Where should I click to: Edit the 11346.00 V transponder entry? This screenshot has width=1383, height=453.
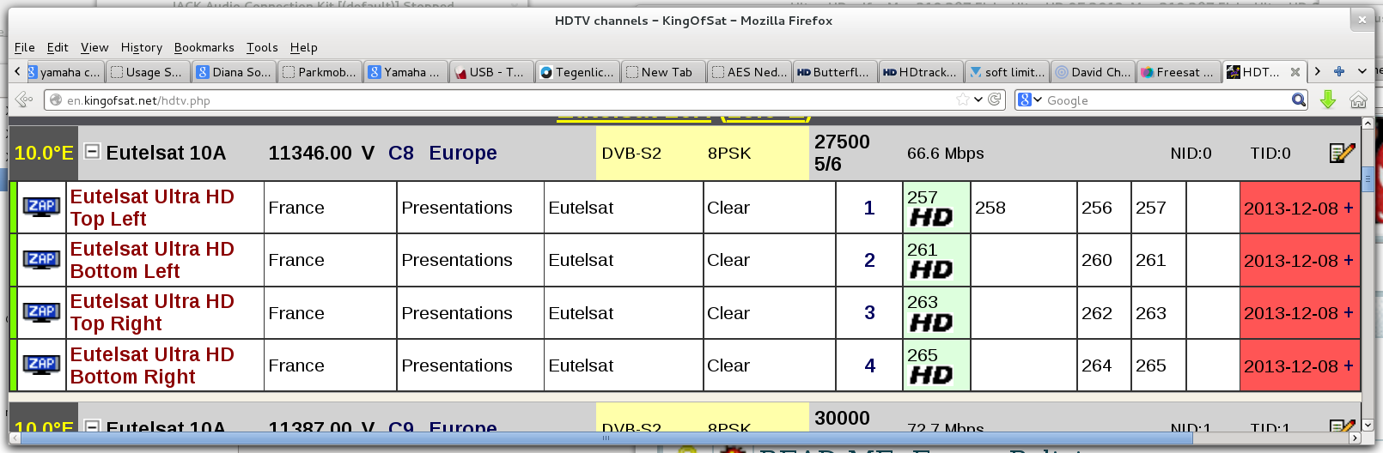pos(1342,153)
